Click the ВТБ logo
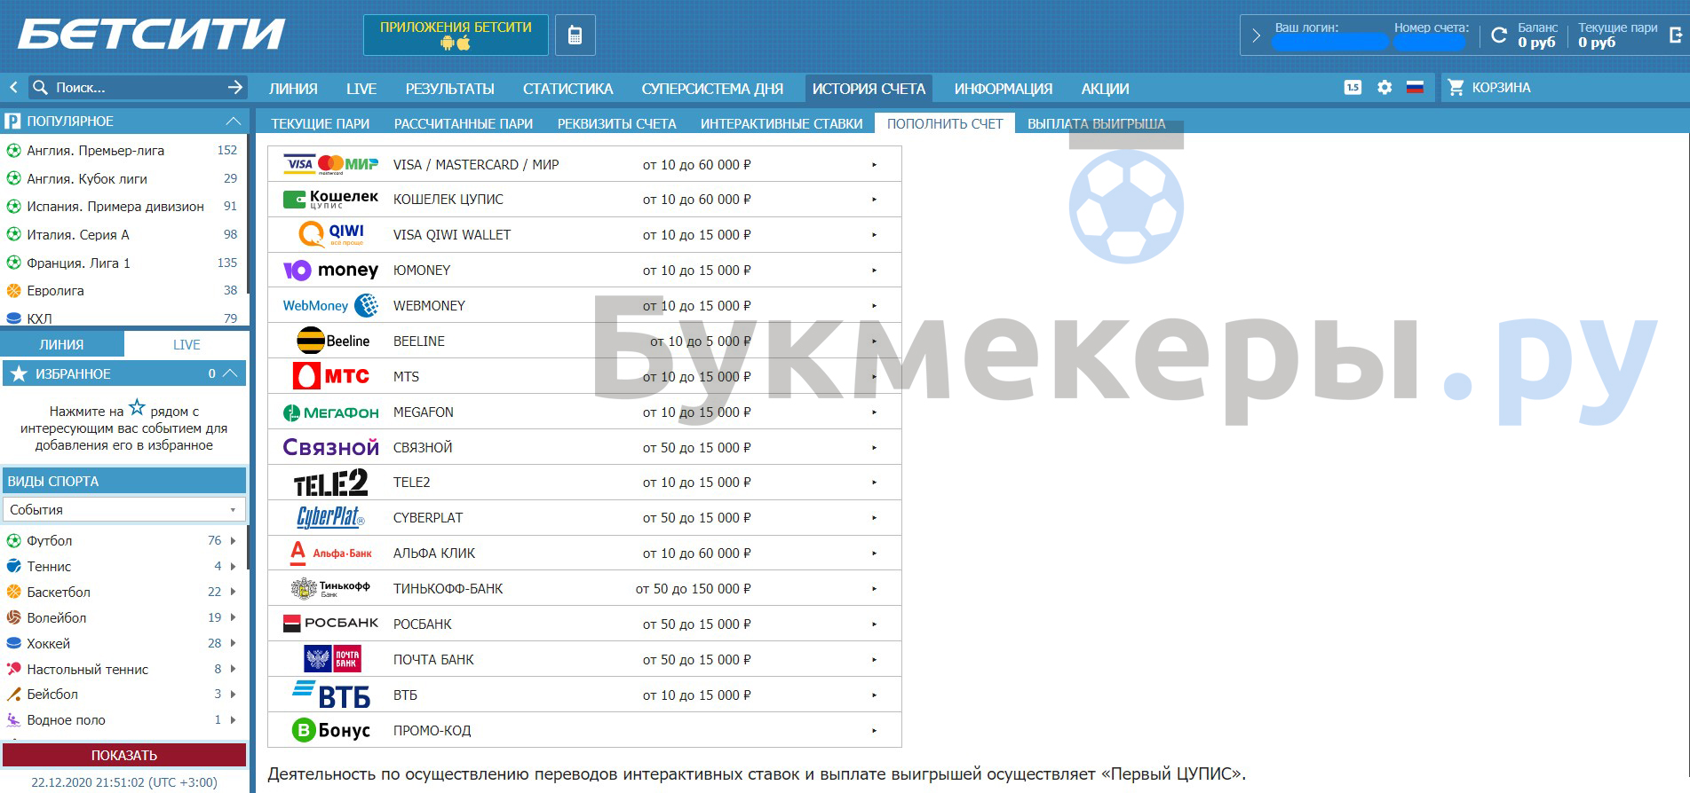The width and height of the screenshot is (1690, 793). [330, 695]
